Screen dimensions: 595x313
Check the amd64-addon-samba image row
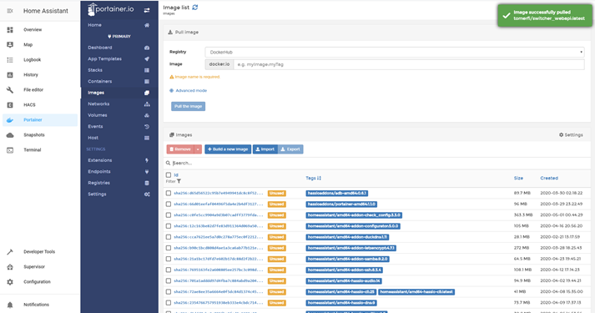169,259
